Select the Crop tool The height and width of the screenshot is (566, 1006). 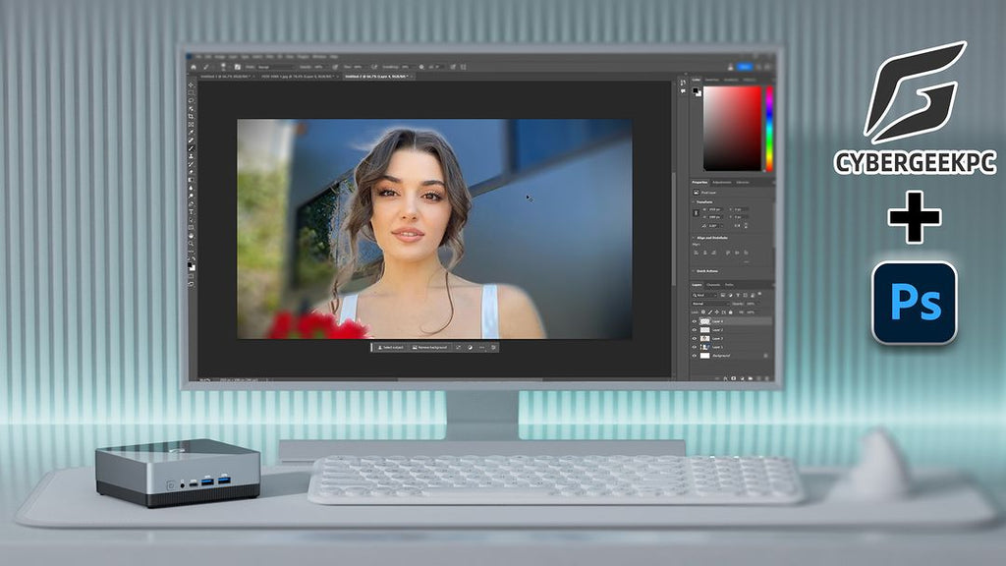[192, 116]
